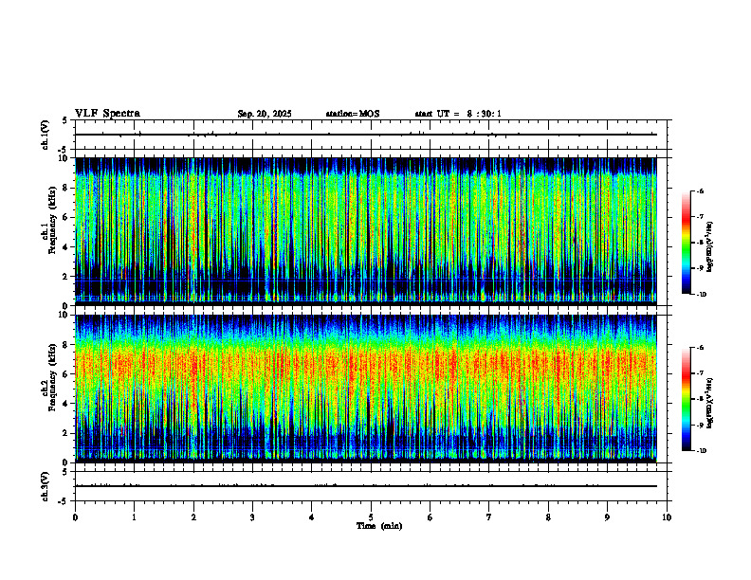751x580 pixels.
Task: Click the ch.2 spectrogram color scale bar
Action: (x=686, y=399)
